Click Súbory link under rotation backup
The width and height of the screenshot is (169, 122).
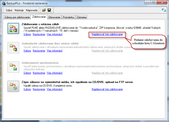tap(27, 34)
